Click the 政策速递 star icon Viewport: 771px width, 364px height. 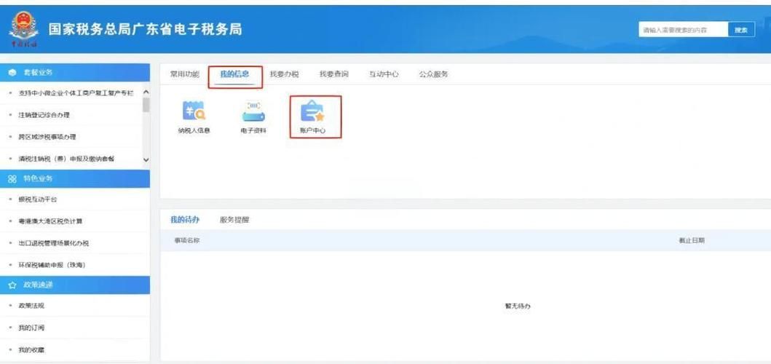tap(12, 285)
